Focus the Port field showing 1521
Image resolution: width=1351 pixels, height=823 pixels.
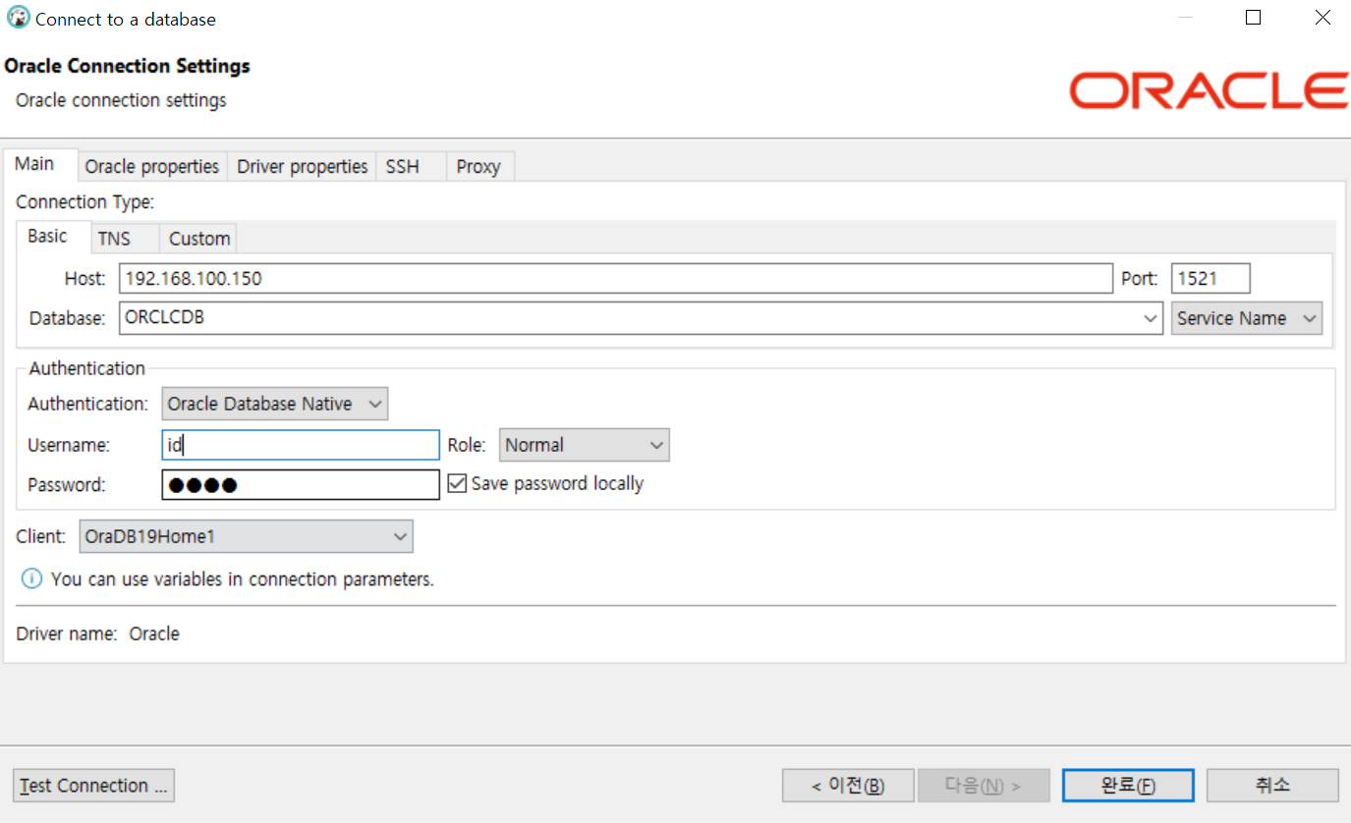coord(1210,279)
